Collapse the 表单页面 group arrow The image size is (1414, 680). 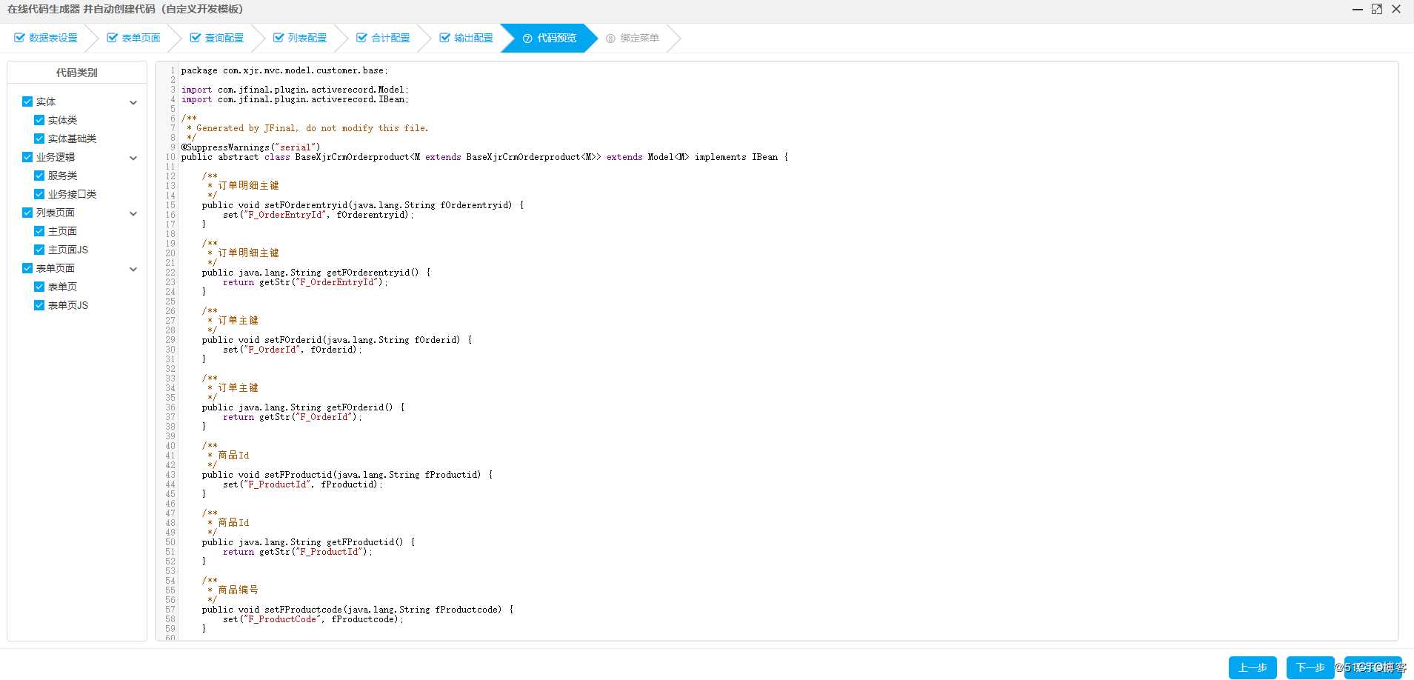[133, 269]
